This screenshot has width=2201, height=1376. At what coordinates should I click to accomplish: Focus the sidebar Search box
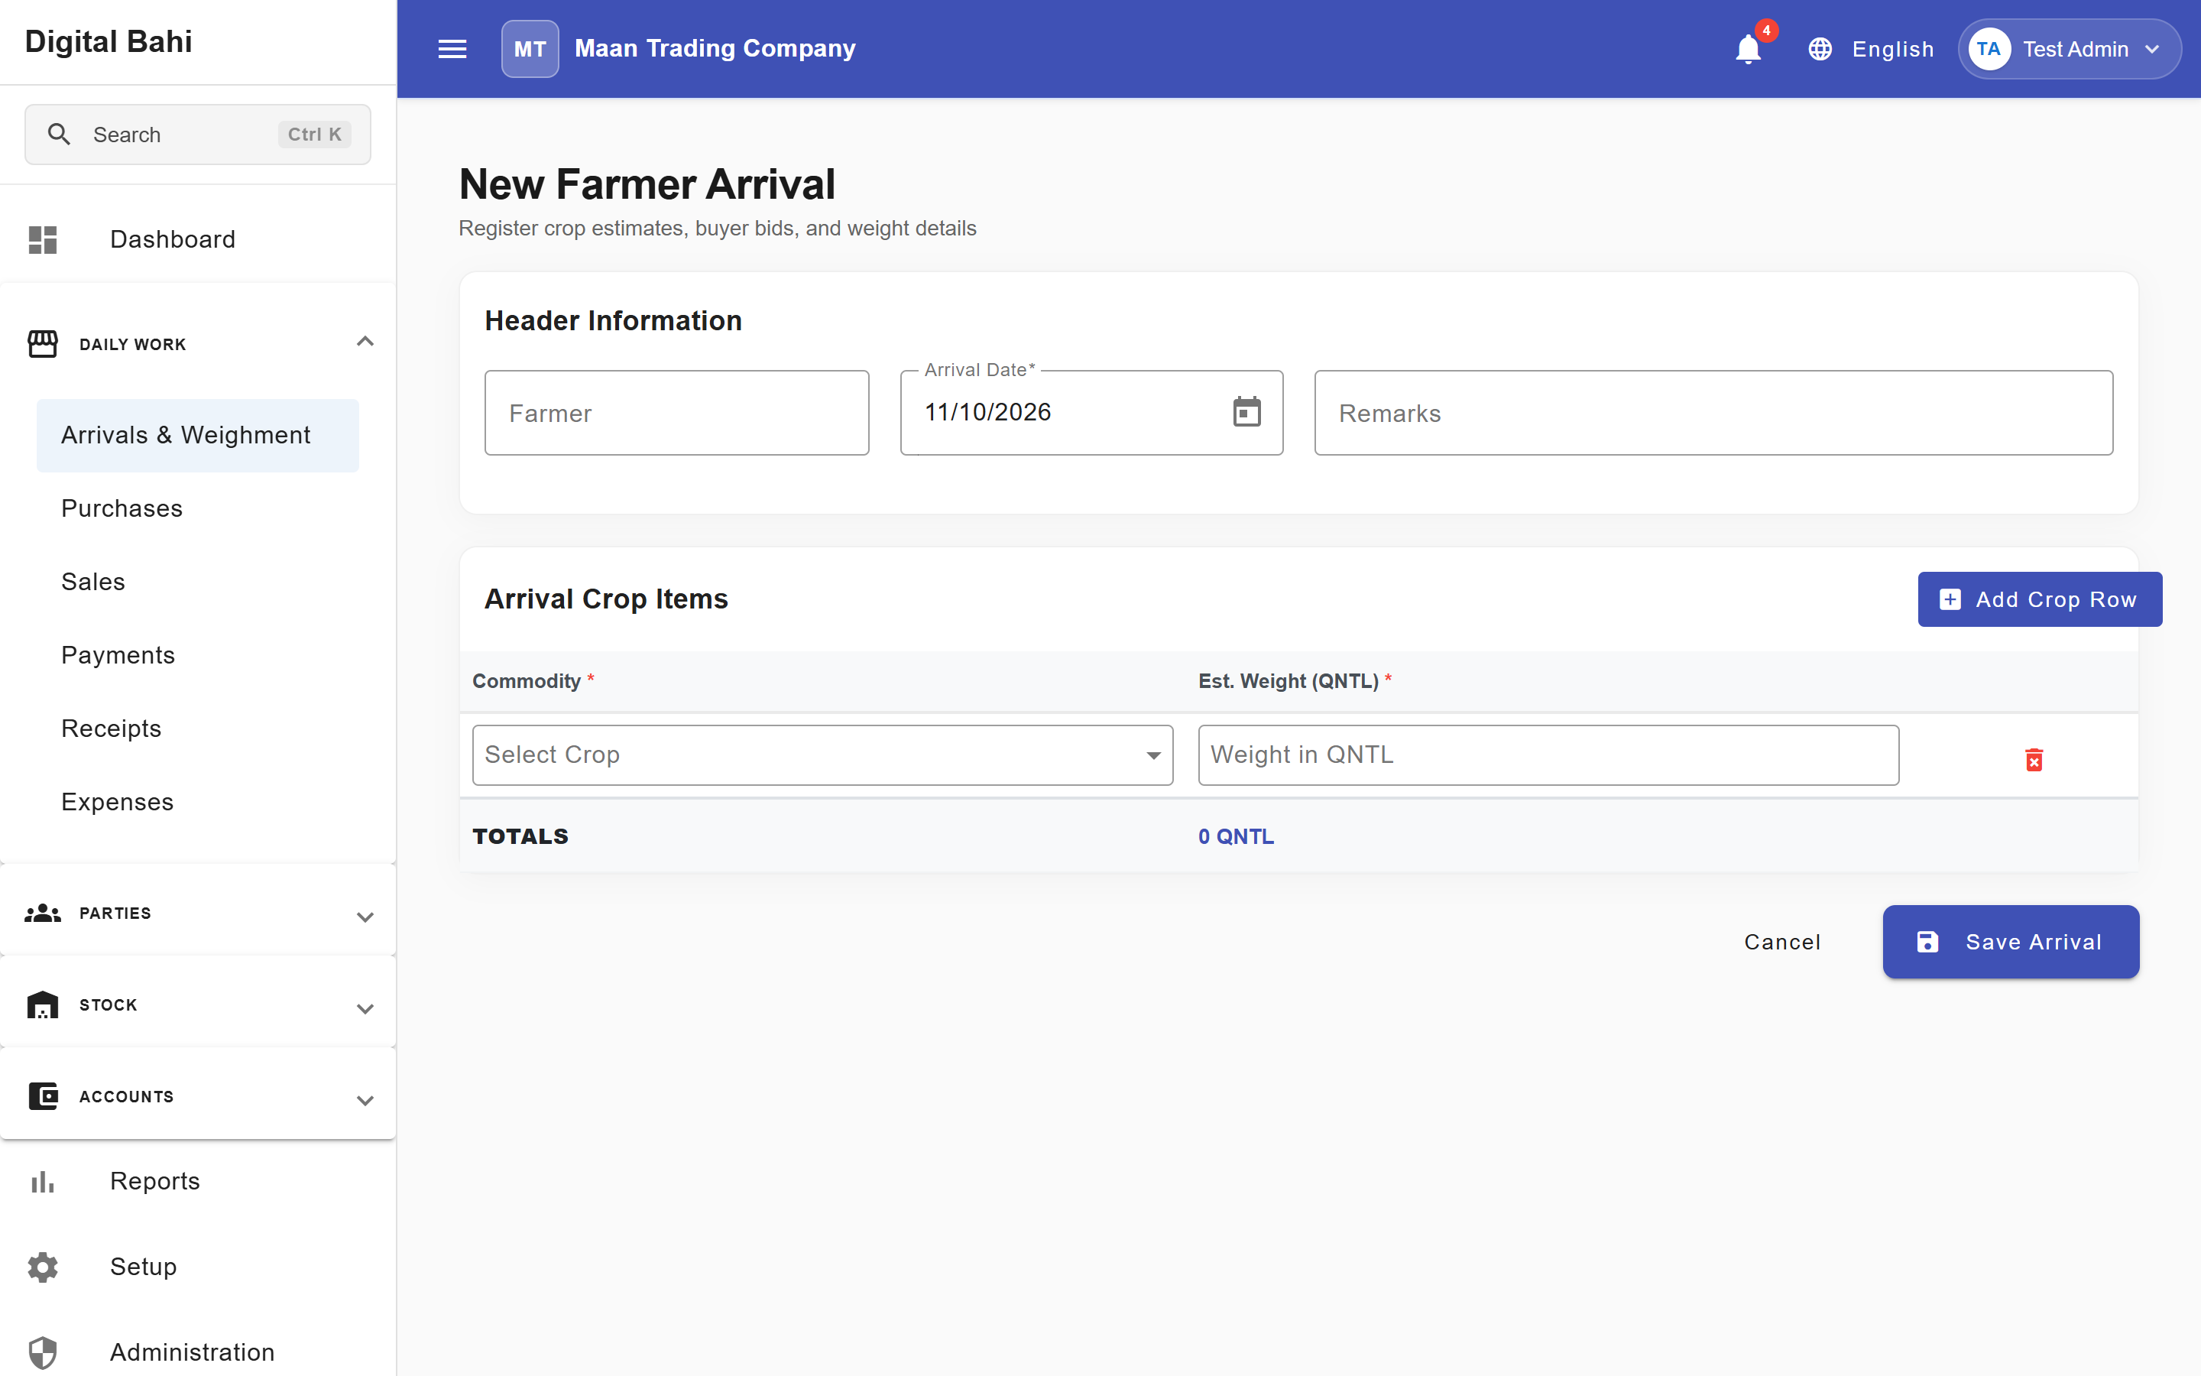[197, 135]
